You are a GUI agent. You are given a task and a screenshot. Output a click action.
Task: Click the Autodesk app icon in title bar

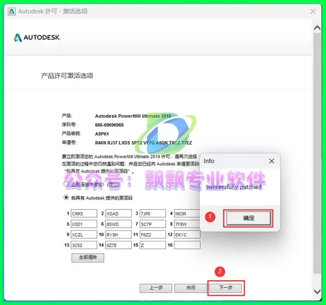(12, 11)
